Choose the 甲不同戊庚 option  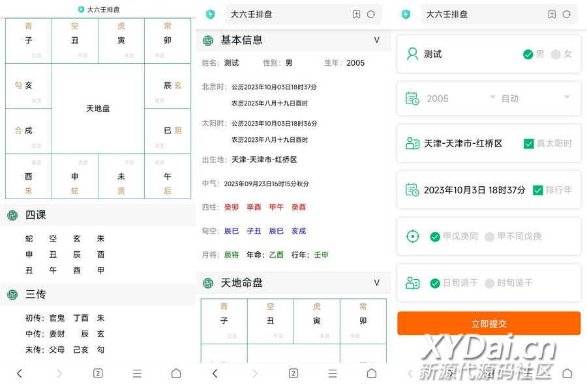tap(490, 237)
